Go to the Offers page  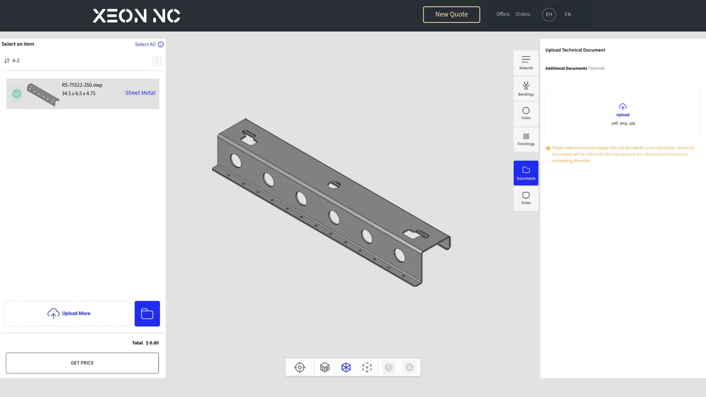pyautogui.click(x=503, y=14)
